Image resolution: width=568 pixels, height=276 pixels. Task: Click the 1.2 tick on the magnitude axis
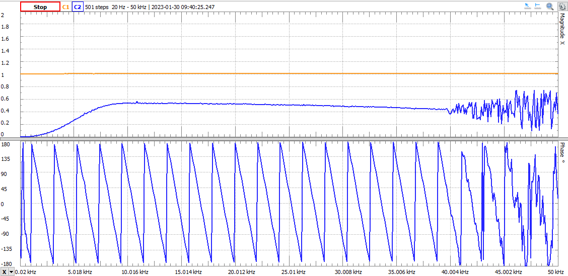5,63
